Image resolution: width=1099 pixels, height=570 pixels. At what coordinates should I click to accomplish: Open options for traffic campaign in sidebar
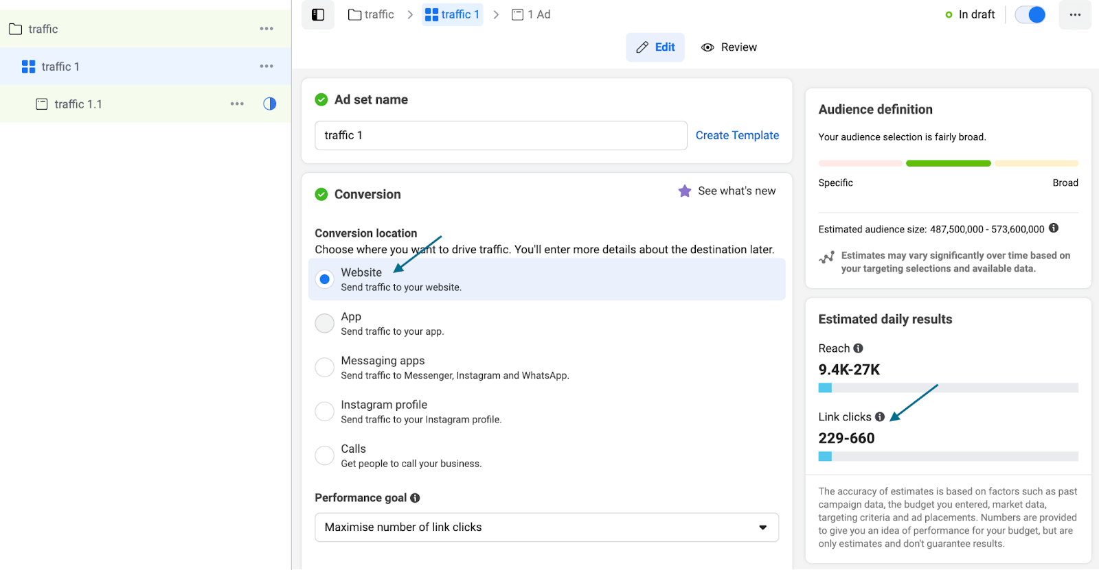pyautogui.click(x=267, y=29)
